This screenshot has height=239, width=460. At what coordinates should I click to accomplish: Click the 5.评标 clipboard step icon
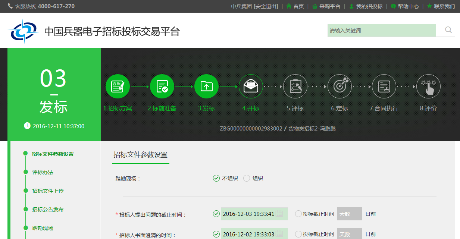point(295,86)
